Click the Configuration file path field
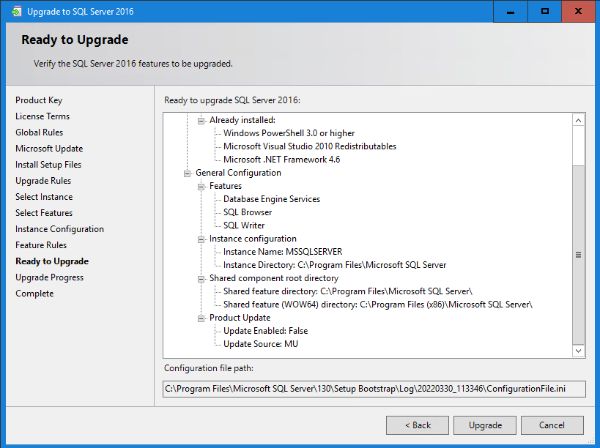Viewport: 600px width, 448px height. [374, 389]
